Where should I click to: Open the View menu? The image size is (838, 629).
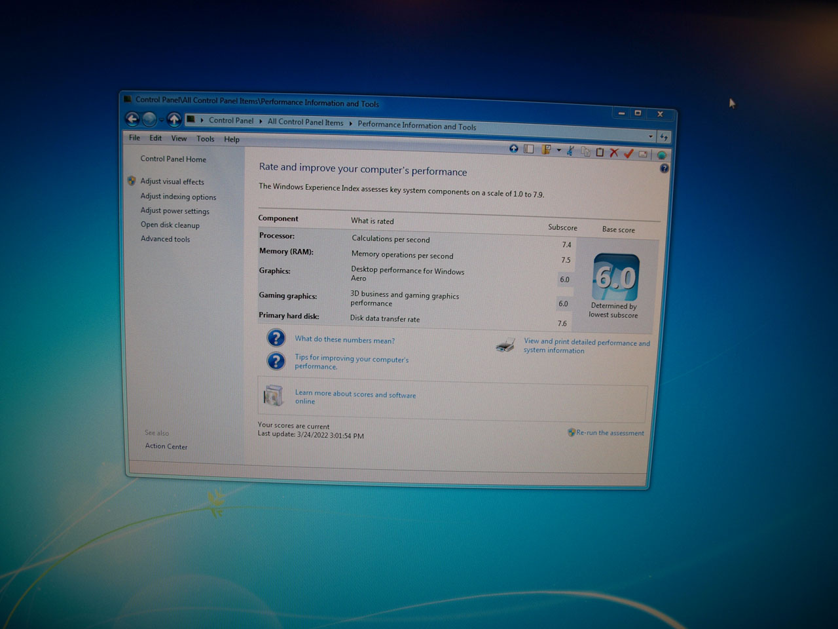179,138
